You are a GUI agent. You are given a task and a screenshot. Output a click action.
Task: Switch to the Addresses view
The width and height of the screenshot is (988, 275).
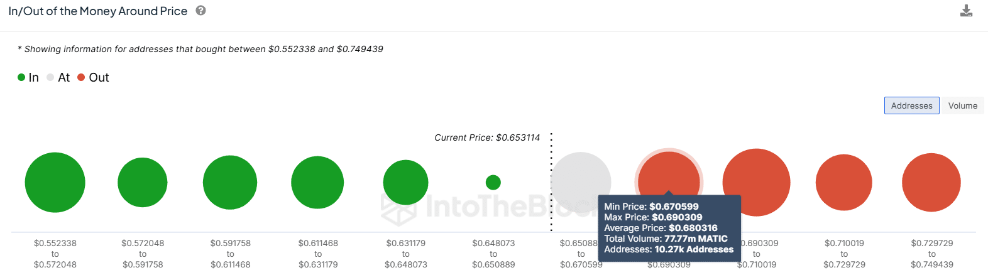[x=911, y=105]
